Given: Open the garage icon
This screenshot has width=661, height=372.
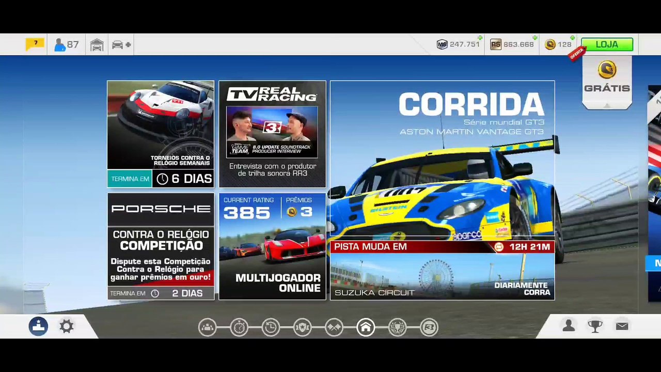Looking at the screenshot, I should (97, 45).
